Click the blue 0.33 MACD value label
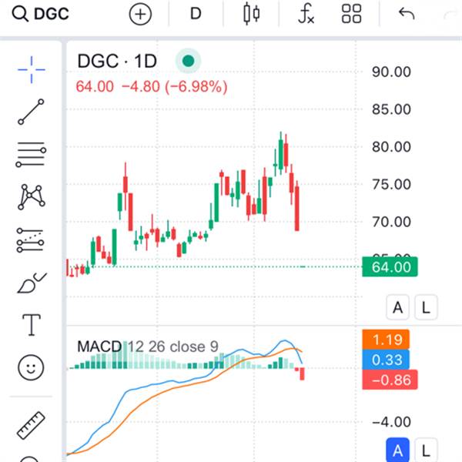Image resolution: width=462 pixels, height=462 pixels. point(386,360)
